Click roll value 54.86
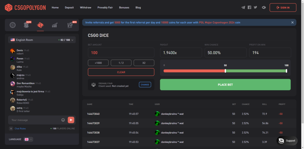The image size is (304, 149). coord(265,123)
